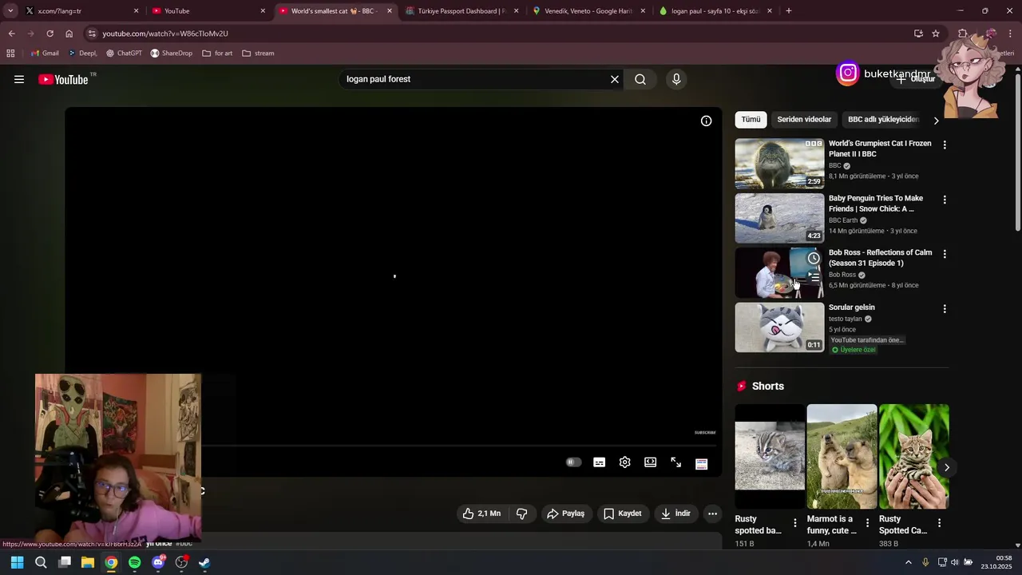Image resolution: width=1022 pixels, height=575 pixels.
Task: Open the Windows Start menu
Action: coord(17,562)
